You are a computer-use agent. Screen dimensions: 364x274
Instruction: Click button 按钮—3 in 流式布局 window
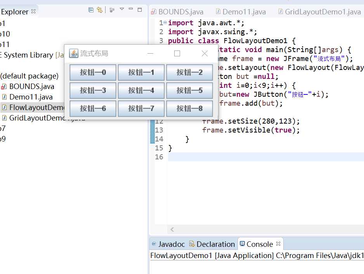(x=93, y=90)
